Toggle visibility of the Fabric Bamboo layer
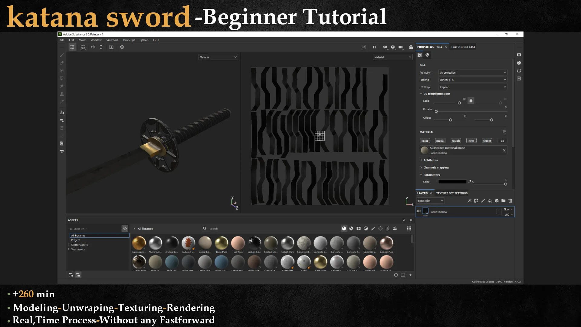Image resolution: width=581 pixels, height=327 pixels. tap(419, 211)
